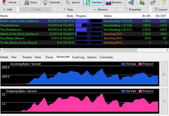Sort by the B/s IN column
Viewport: 169px width, 116px height.
[144, 16]
